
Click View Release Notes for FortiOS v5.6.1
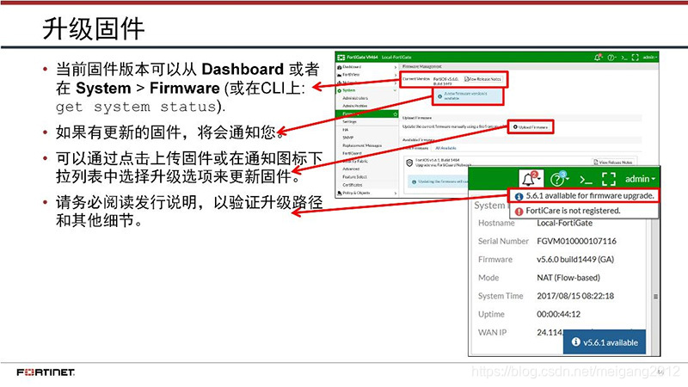pos(613,162)
